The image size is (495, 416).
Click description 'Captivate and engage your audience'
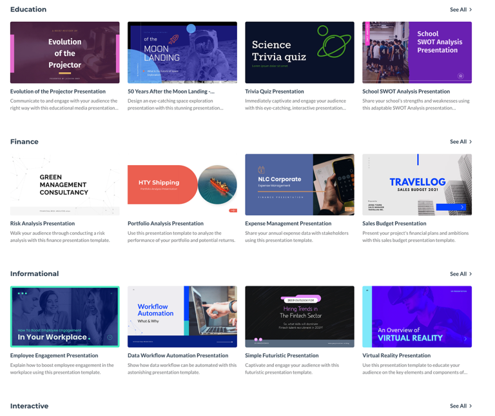pyautogui.click(x=292, y=369)
